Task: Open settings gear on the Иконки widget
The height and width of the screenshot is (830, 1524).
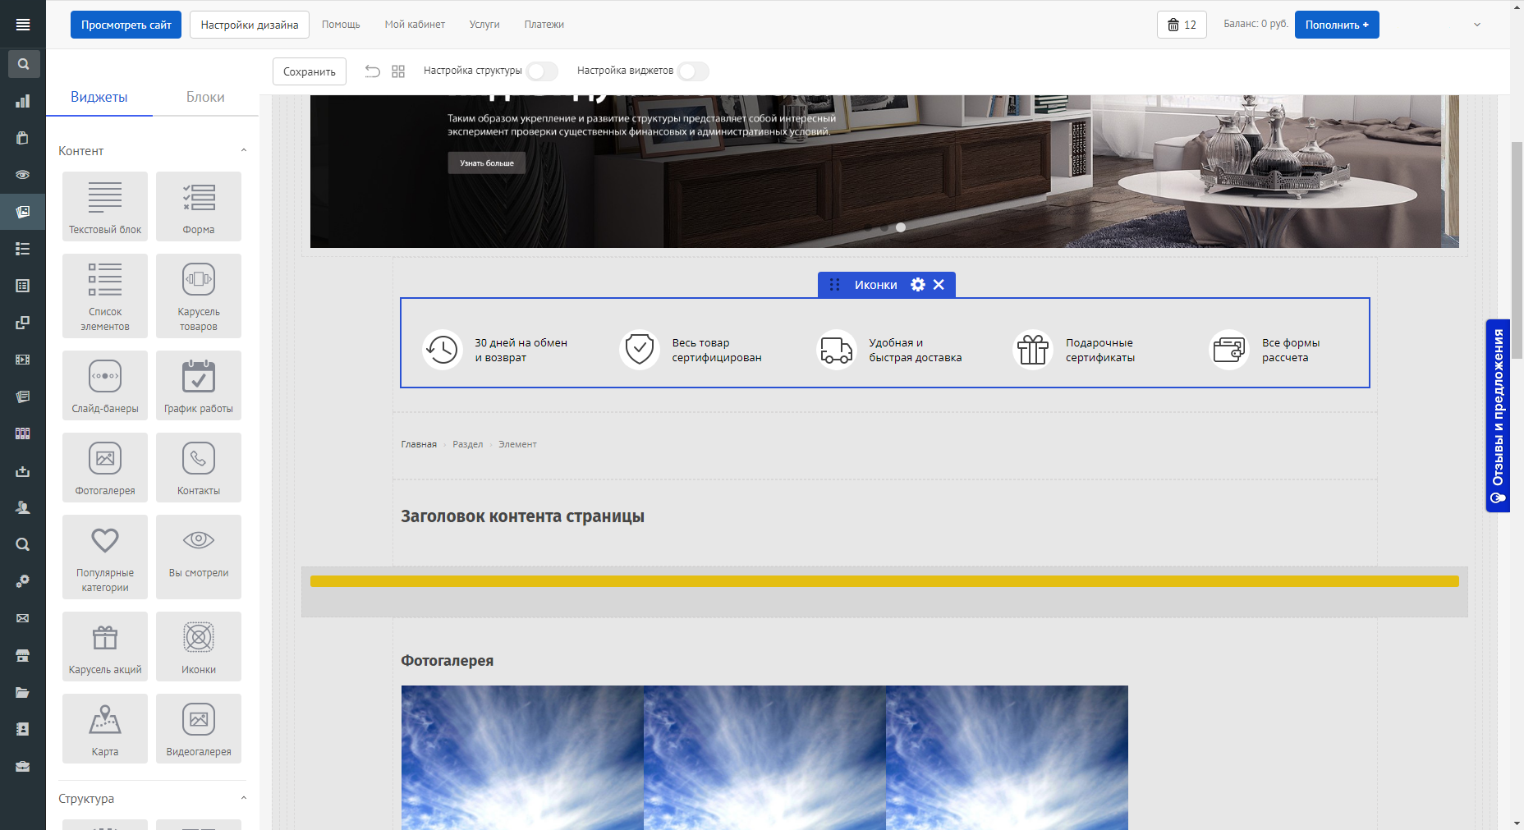Action: pyautogui.click(x=917, y=284)
